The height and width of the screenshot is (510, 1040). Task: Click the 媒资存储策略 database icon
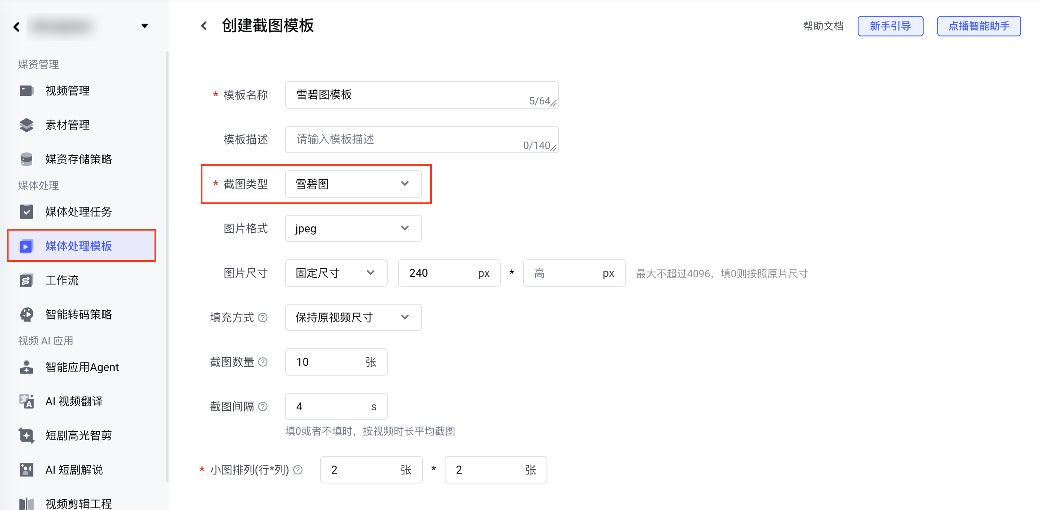(27, 159)
